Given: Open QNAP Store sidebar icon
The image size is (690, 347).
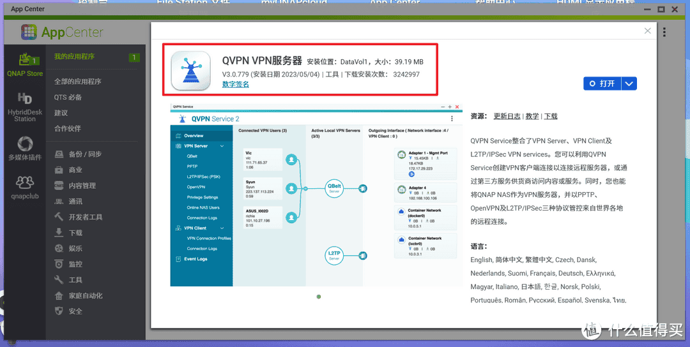Looking at the screenshot, I should tap(25, 65).
